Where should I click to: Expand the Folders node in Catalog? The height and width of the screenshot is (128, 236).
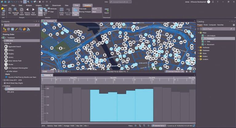[199, 56]
